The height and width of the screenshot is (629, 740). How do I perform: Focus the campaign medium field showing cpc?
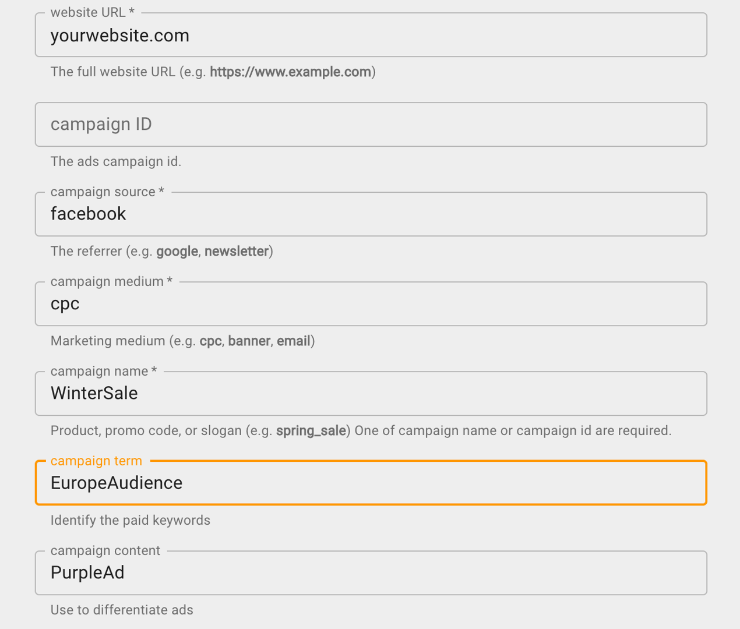click(x=370, y=303)
